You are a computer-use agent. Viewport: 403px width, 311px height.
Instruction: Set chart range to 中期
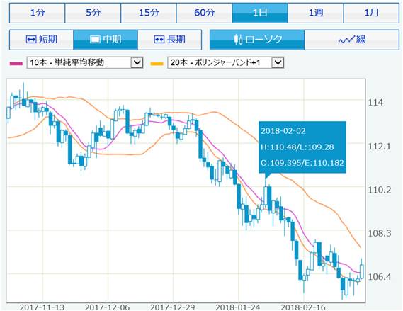(106, 40)
